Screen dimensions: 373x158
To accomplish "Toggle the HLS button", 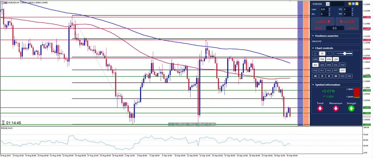I will tap(329, 70).
